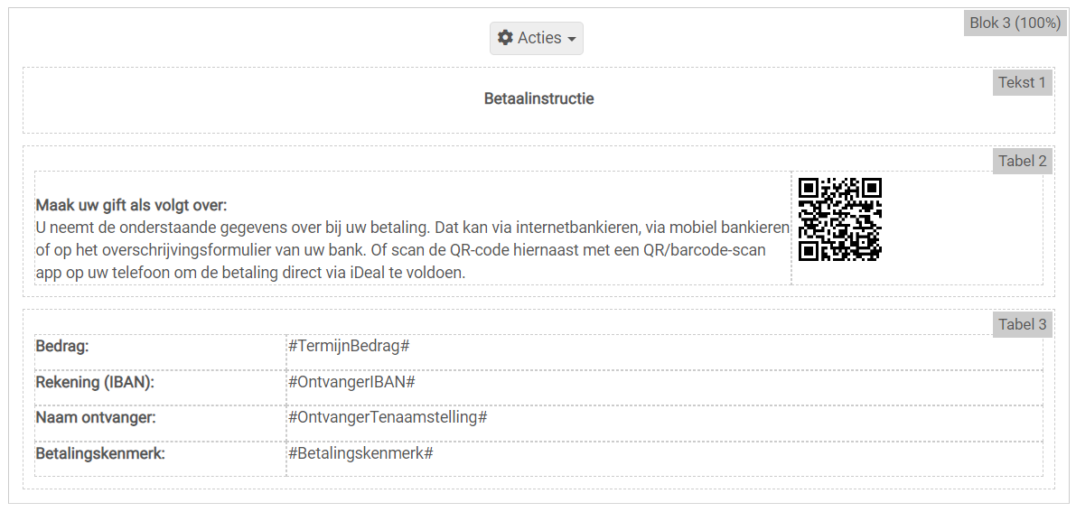Click the #Betalingskenmerk# placeholder cell

(360, 453)
